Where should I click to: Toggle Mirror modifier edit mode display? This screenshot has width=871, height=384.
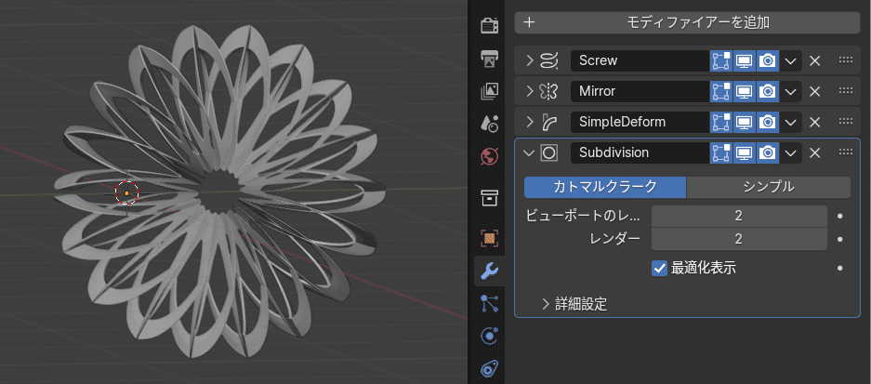pyautogui.click(x=721, y=91)
